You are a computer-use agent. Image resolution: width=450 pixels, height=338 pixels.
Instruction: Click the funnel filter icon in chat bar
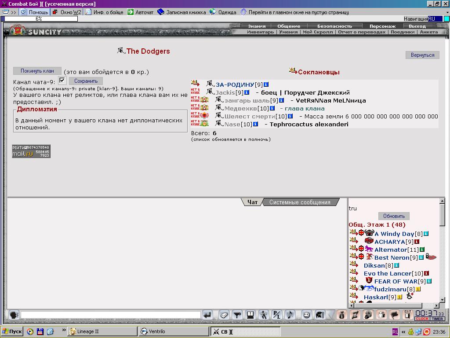(x=237, y=315)
